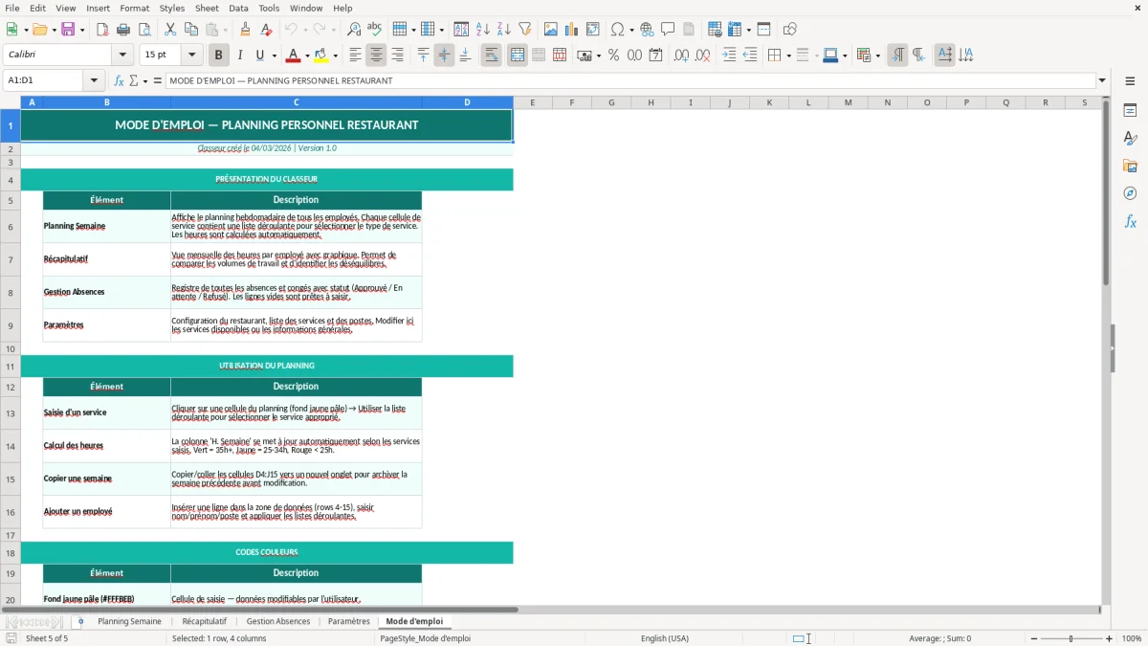This screenshot has height=646, width=1148.
Task: Cut selection with scissors icon
Action: 170,30
